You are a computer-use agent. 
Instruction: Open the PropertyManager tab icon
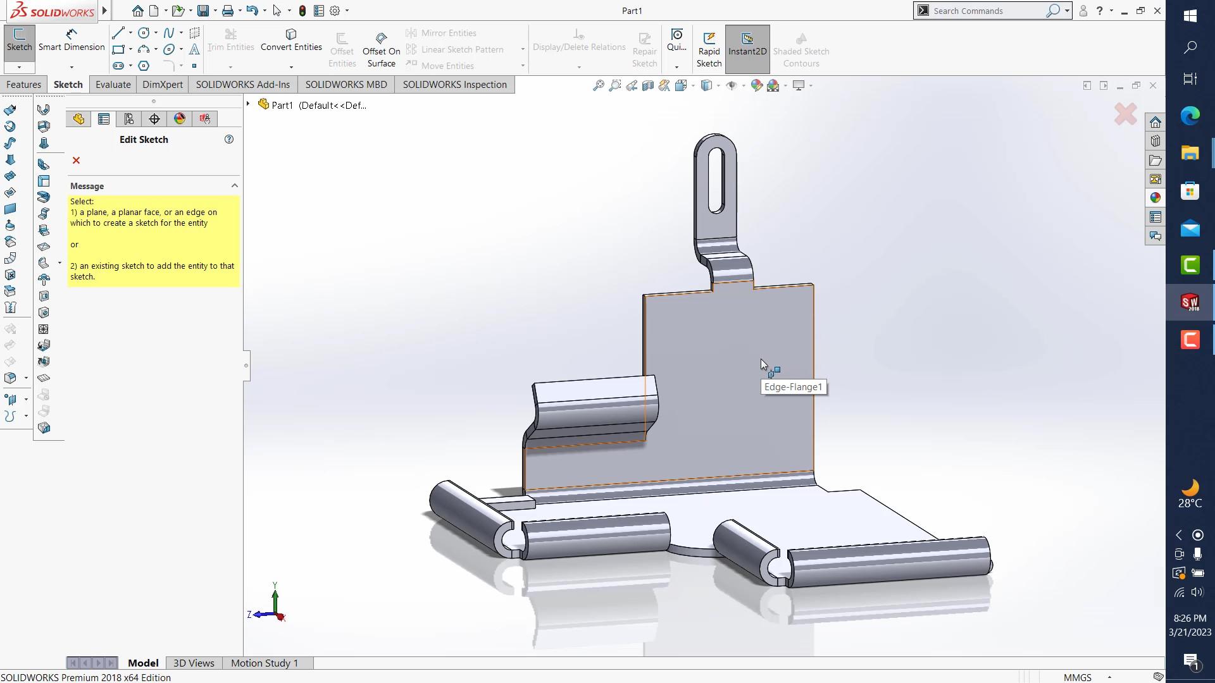coord(104,119)
